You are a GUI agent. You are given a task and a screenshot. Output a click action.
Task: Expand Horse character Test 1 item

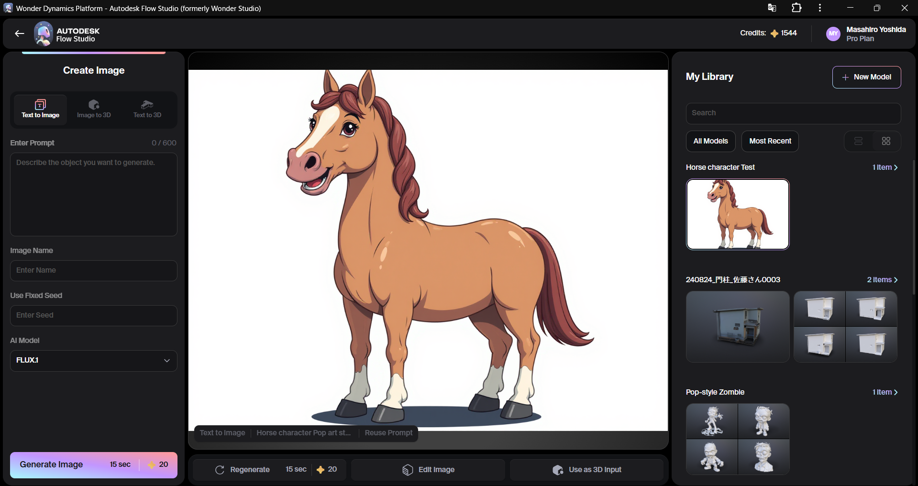tap(885, 167)
